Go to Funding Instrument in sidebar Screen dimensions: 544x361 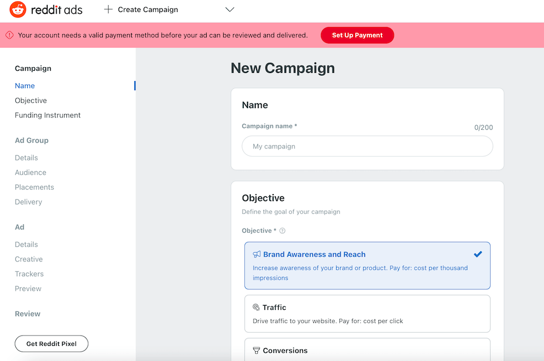[47, 115]
